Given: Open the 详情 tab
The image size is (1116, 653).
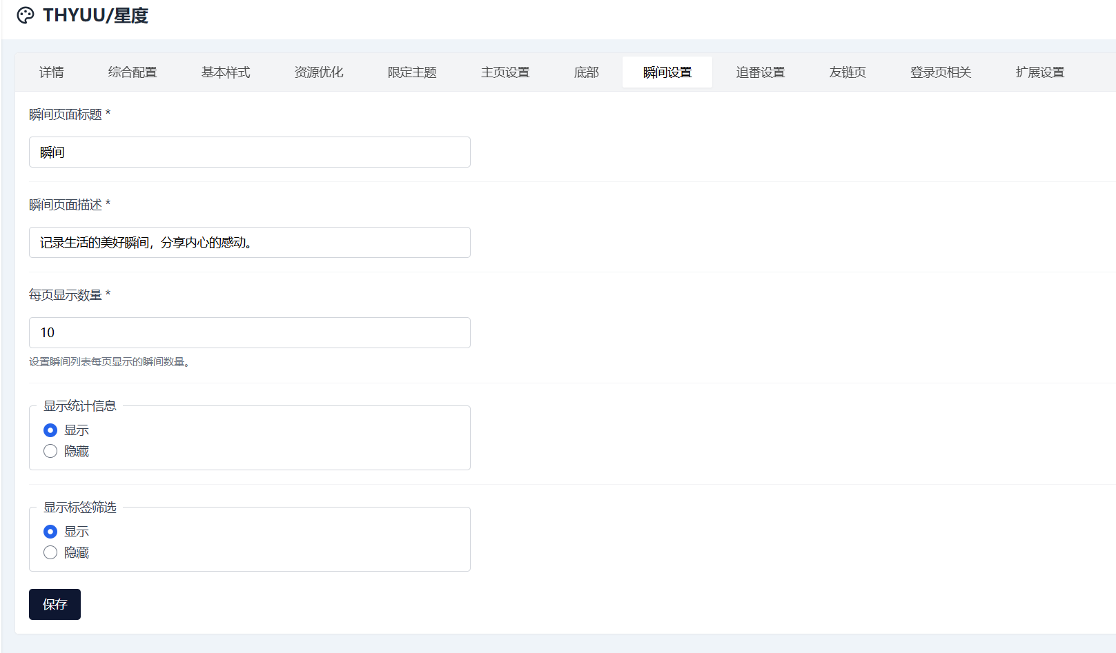Looking at the screenshot, I should click(52, 72).
